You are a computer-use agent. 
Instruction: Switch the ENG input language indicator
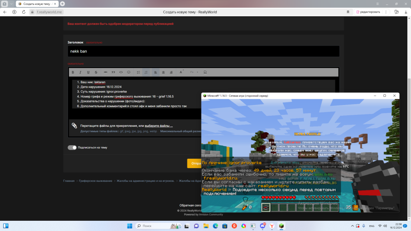[372, 226]
